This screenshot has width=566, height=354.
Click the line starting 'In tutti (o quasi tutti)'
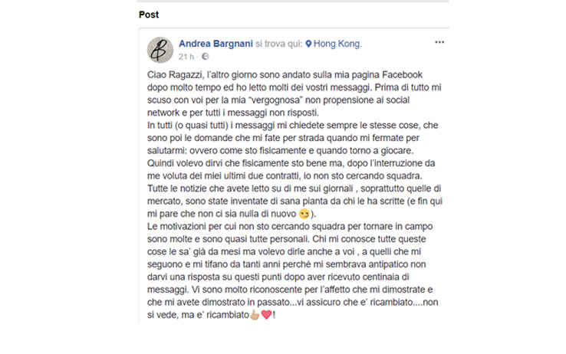point(293,125)
